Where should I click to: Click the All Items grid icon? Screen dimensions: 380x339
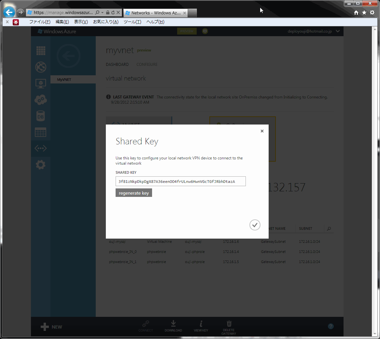click(x=40, y=51)
